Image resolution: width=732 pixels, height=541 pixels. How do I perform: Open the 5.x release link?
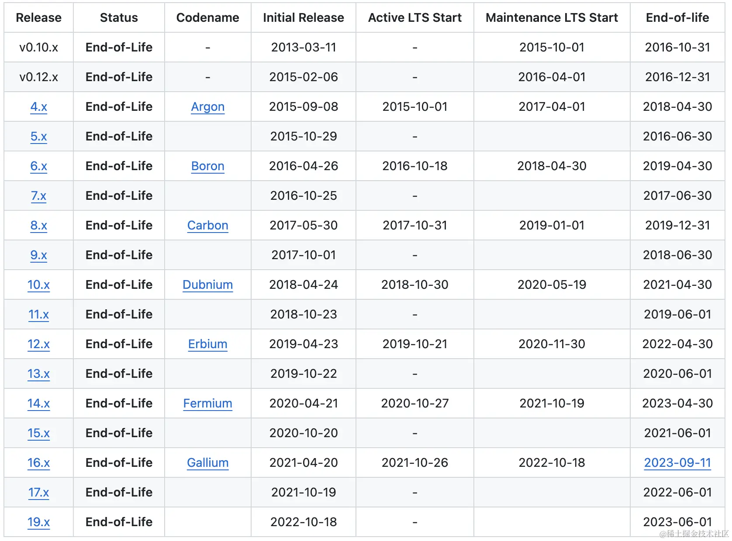pyautogui.click(x=38, y=137)
